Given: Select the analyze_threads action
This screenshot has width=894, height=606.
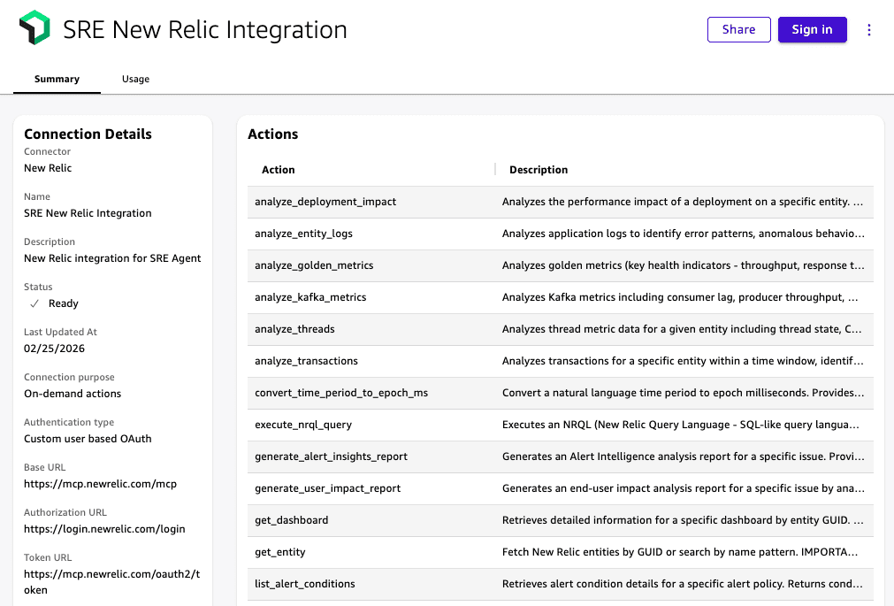Looking at the screenshot, I should [294, 329].
